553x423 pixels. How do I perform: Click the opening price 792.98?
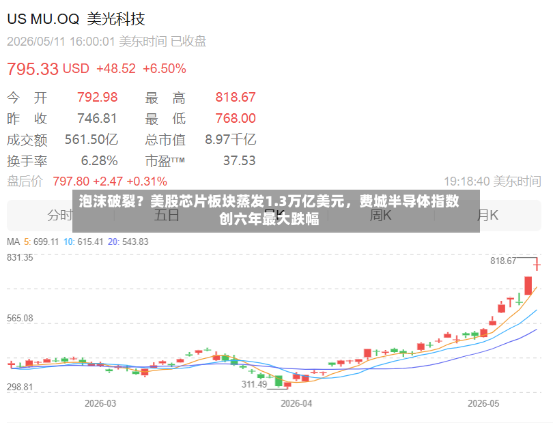pyautogui.click(x=98, y=98)
